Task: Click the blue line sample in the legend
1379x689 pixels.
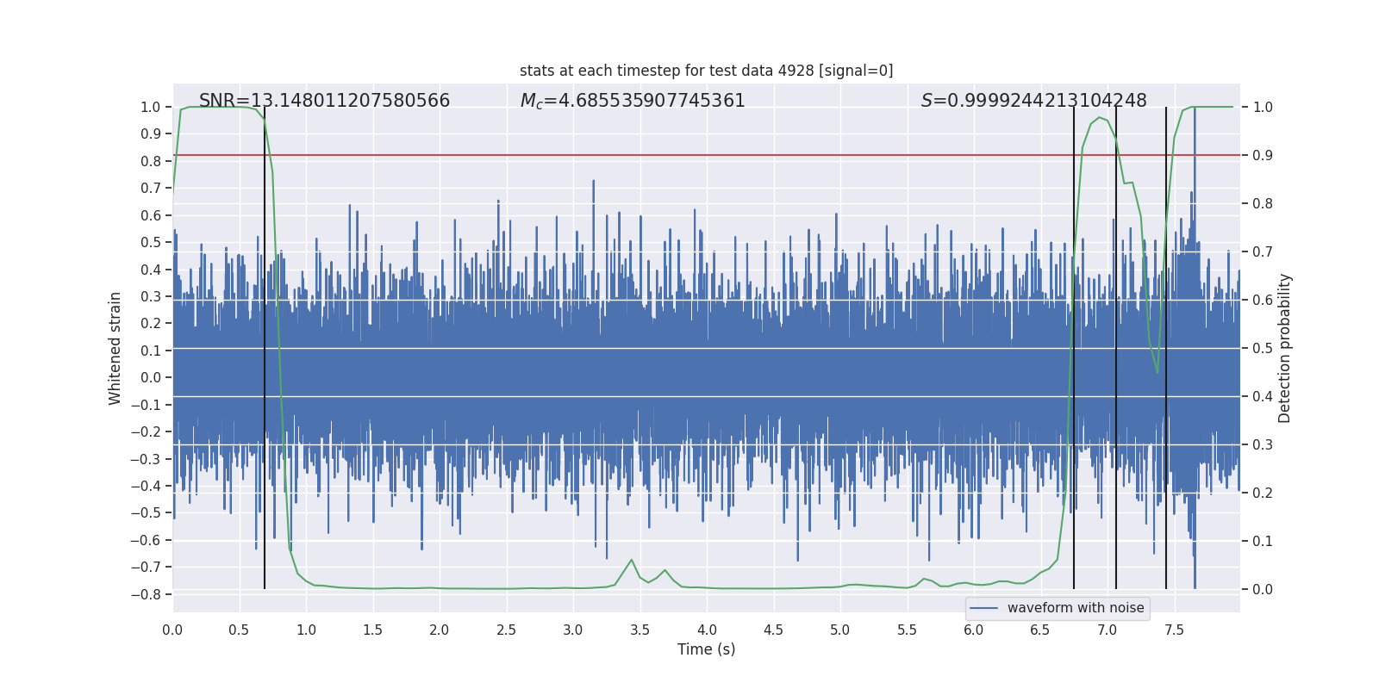Action: point(983,608)
